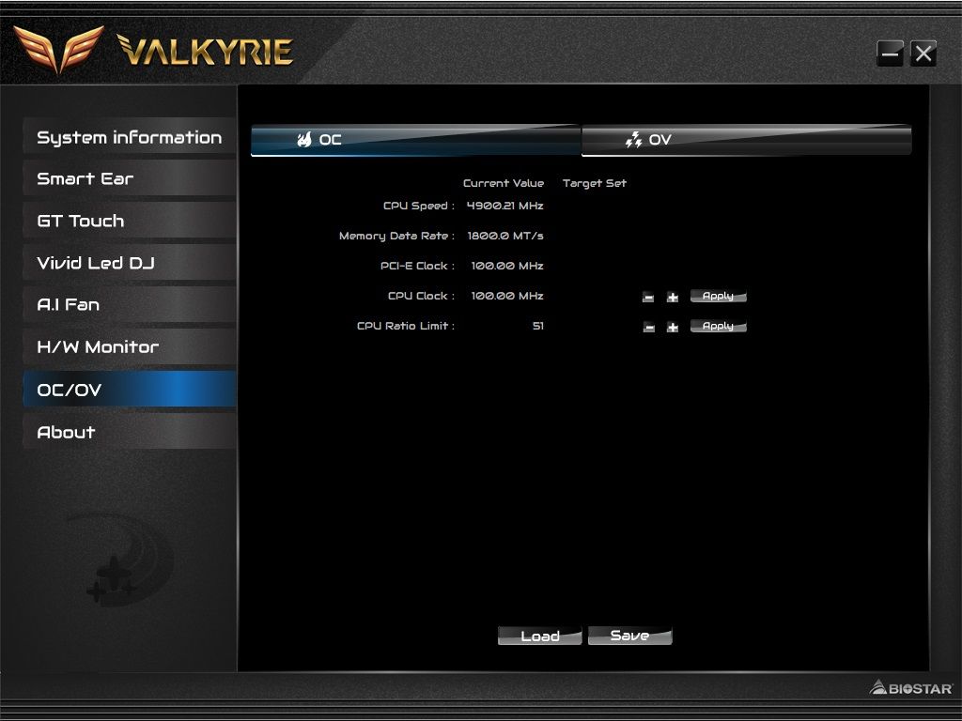Image resolution: width=962 pixels, height=721 pixels.
Task: Click the CPU Ratio Limit label
Action: [406, 326]
